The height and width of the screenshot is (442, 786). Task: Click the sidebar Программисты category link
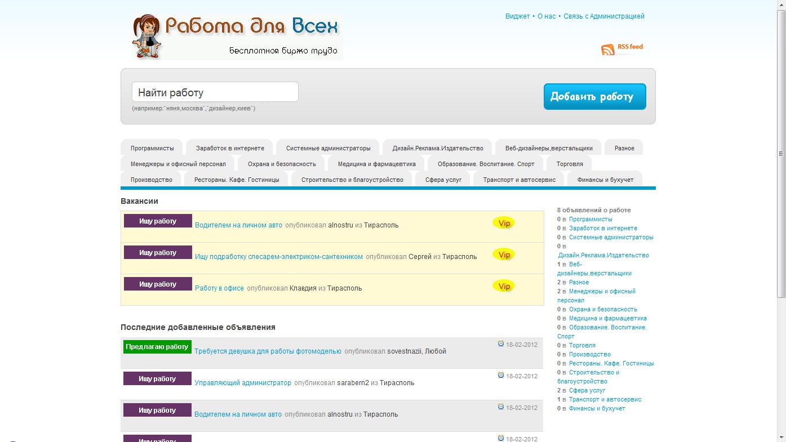click(590, 219)
